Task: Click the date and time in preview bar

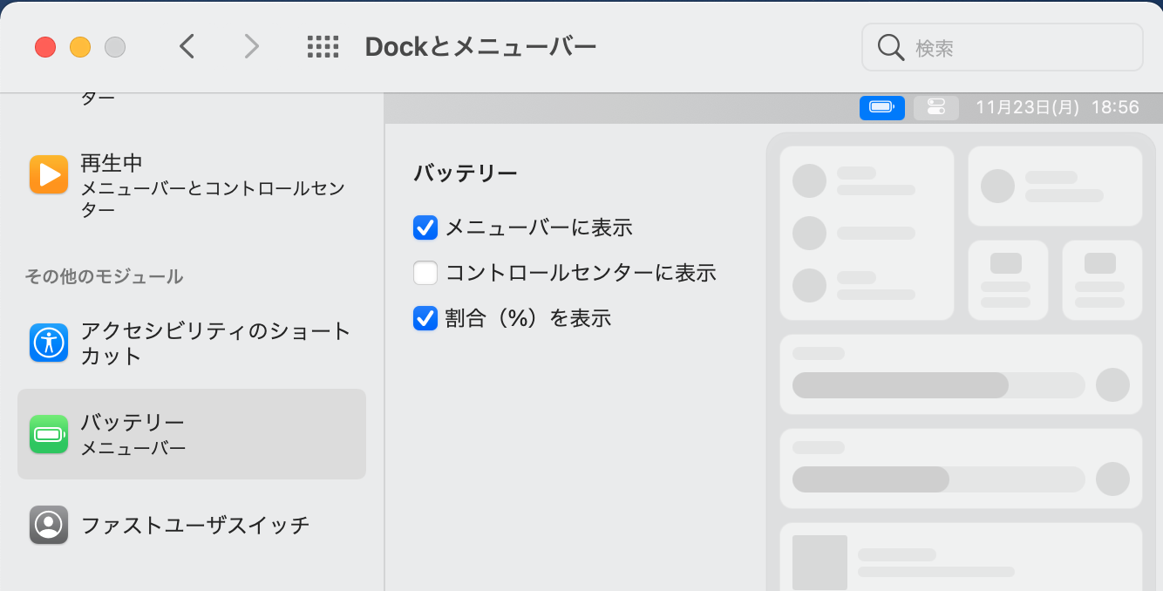Action: [x=1057, y=107]
